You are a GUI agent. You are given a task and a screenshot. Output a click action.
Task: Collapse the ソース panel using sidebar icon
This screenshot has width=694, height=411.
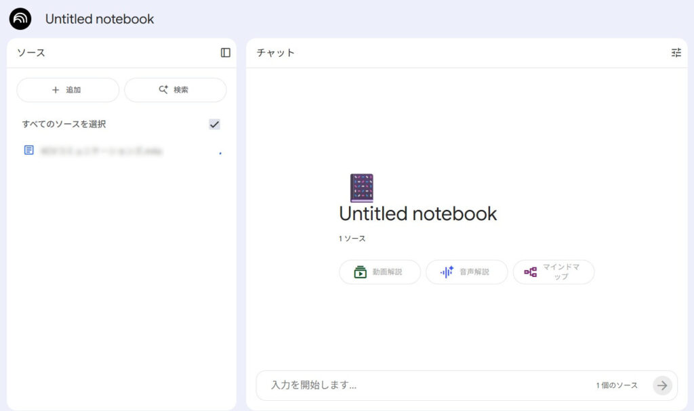click(x=226, y=53)
